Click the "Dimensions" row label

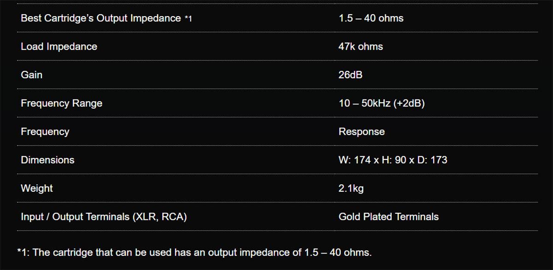pyautogui.click(x=47, y=160)
